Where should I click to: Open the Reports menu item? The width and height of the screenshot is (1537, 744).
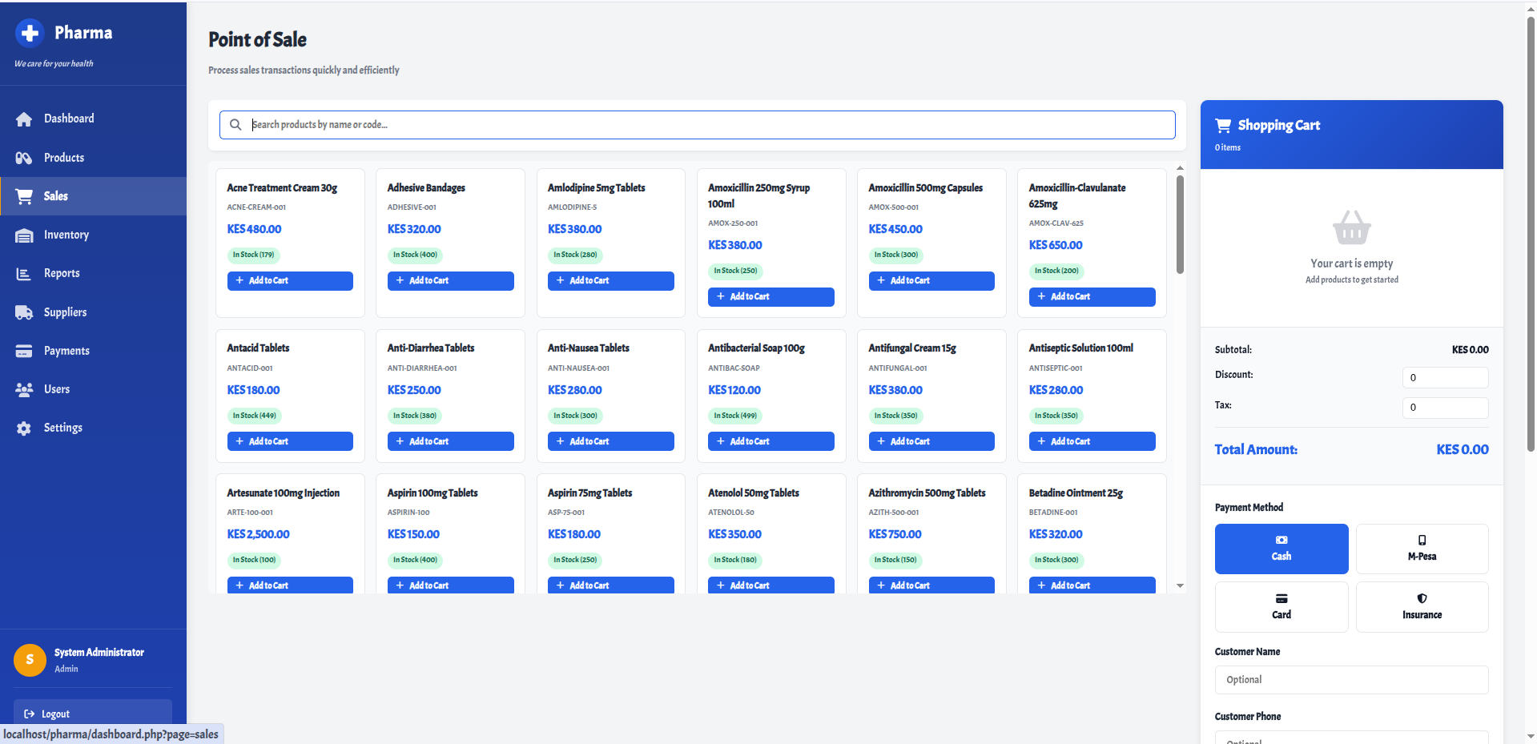pos(62,274)
